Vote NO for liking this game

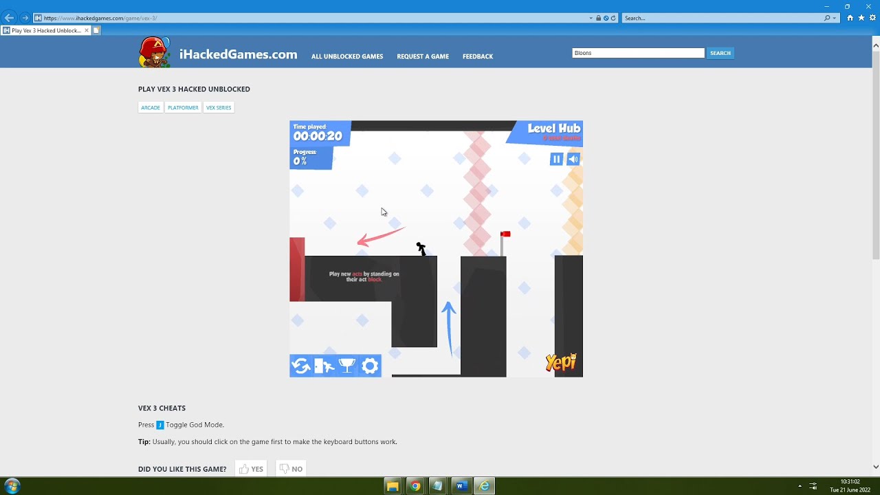pos(291,469)
